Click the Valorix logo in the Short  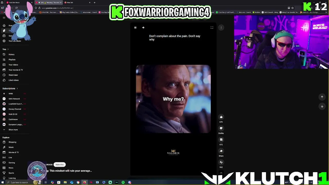click(173, 152)
